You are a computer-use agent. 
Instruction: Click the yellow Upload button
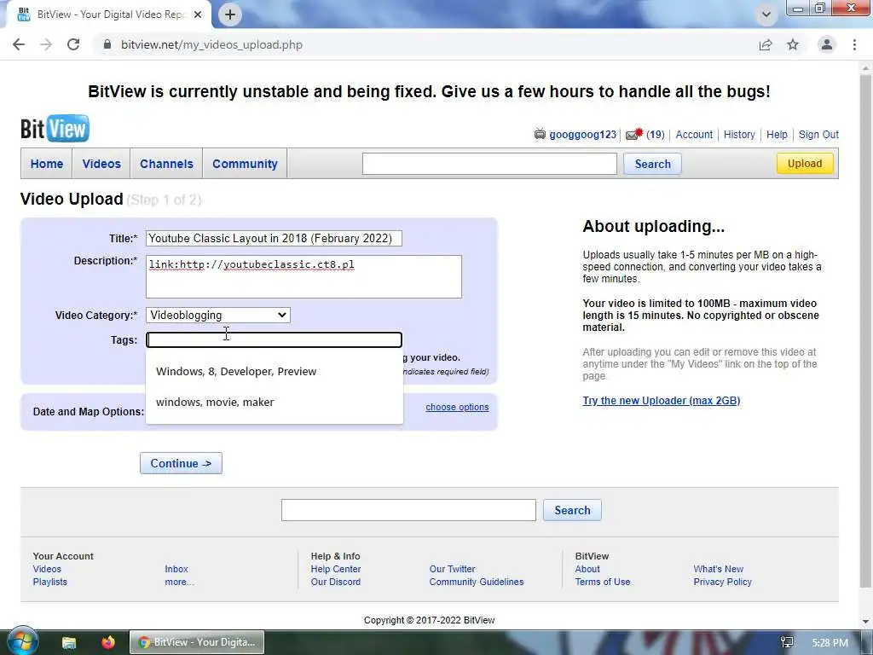pyautogui.click(x=805, y=163)
